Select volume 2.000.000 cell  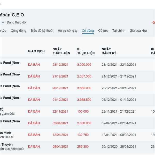coord(84,123)
